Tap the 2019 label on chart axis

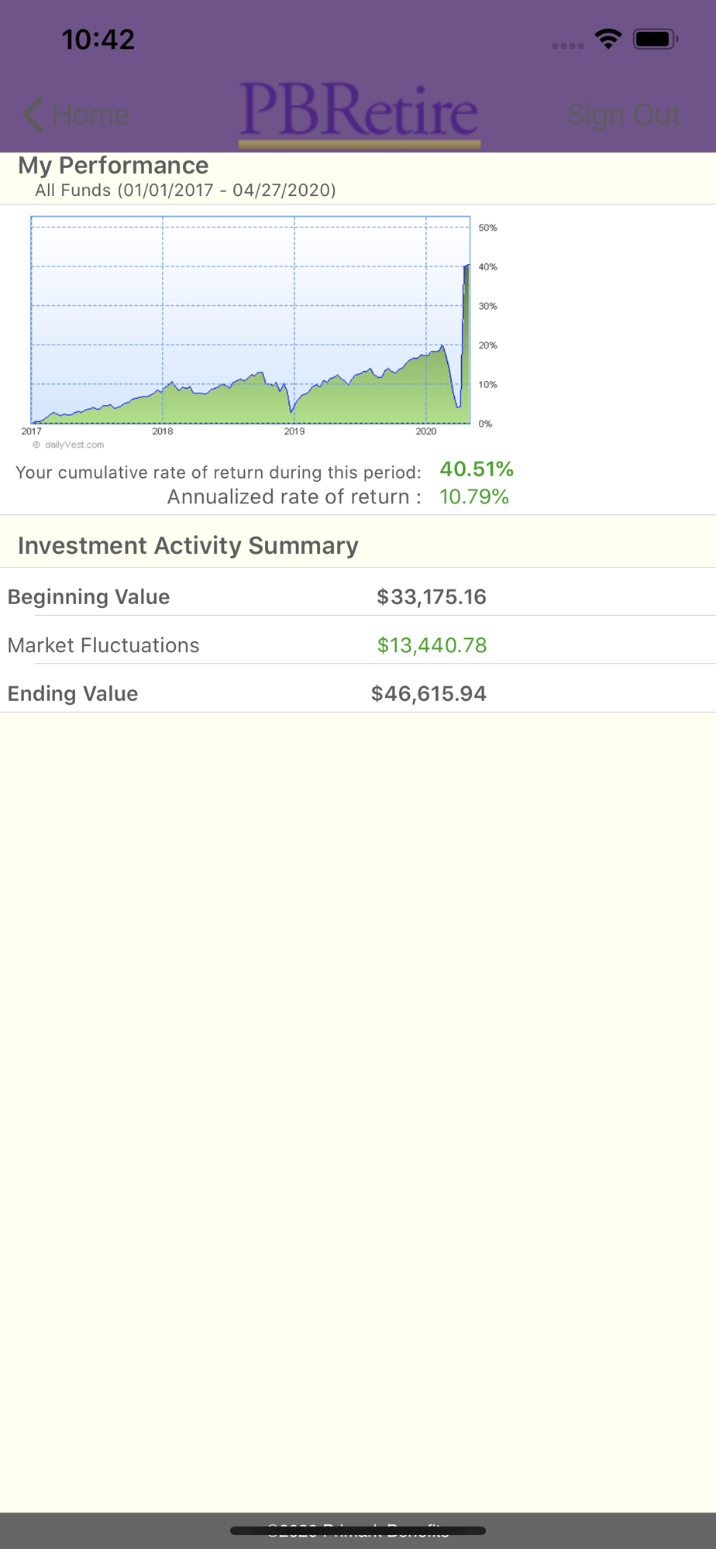(x=294, y=431)
